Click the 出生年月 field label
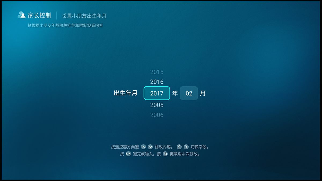 (x=125, y=93)
